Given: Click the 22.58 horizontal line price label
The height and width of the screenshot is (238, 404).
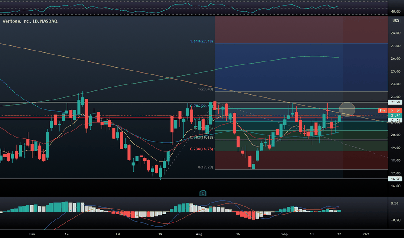Looking at the screenshot, I should pos(395,102).
